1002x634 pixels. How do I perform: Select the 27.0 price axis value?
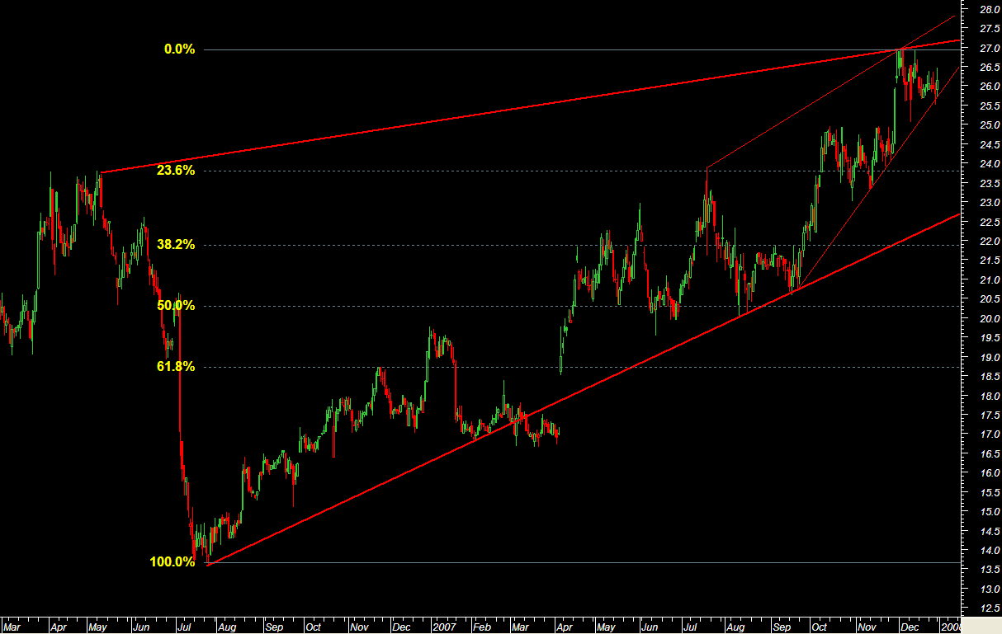tap(990, 49)
